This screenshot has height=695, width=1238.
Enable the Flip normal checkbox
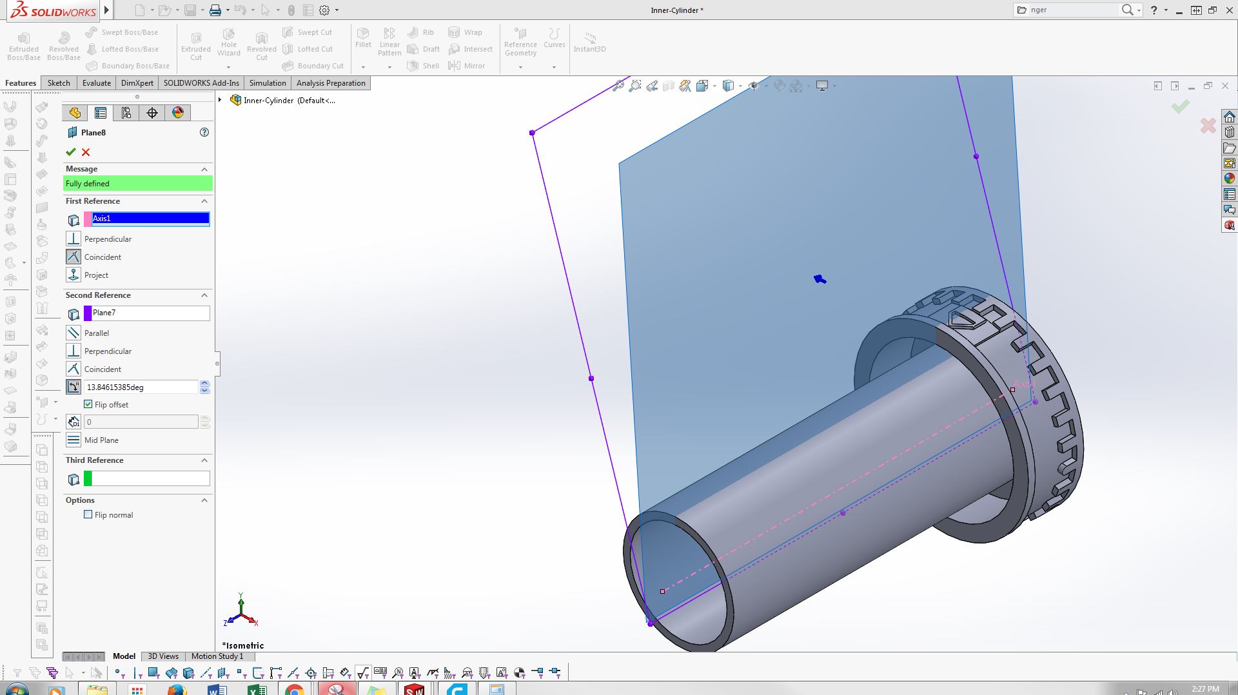coord(88,514)
